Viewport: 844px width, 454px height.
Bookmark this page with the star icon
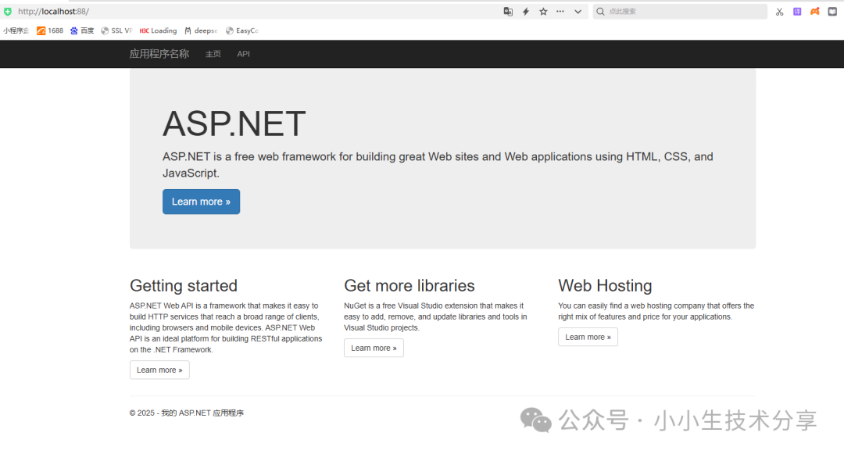click(543, 12)
